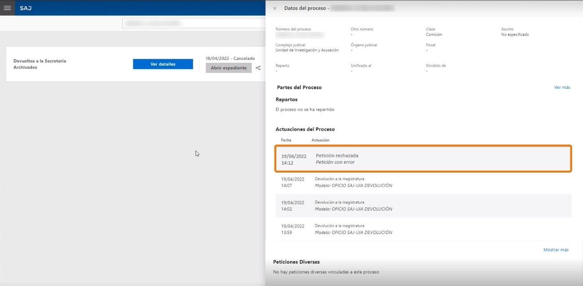Click Unidad de Investigación y Acusación value

click(307, 50)
